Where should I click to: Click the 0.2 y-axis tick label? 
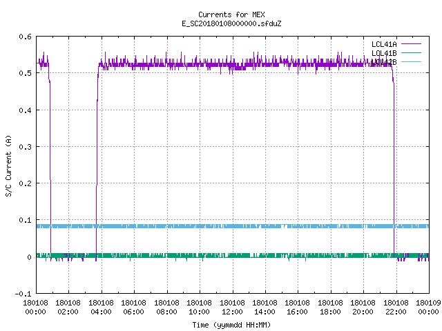point(25,183)
